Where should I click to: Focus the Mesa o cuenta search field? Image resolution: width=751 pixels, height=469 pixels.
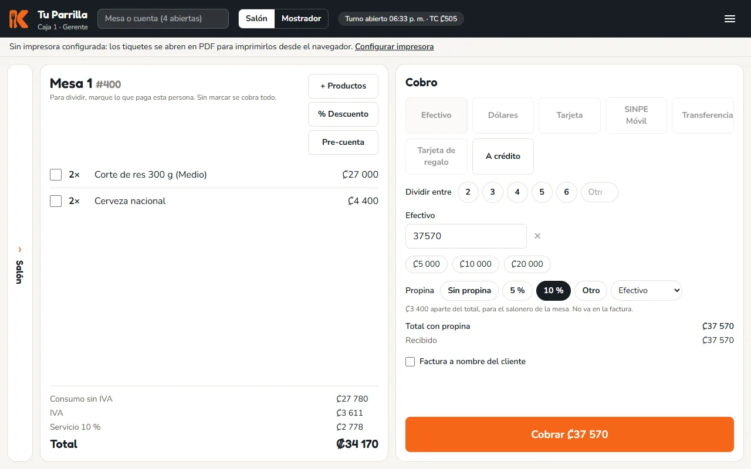pyautogui.click(x=163, y=19)
